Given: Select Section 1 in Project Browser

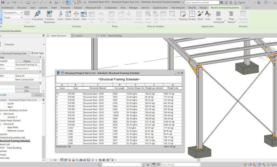Looking at the screenshot, I should [12, 117].
